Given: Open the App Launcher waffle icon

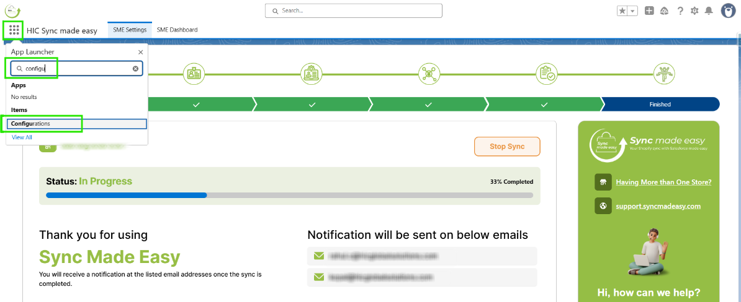Looking at the screenshot, I should (14, 30).
